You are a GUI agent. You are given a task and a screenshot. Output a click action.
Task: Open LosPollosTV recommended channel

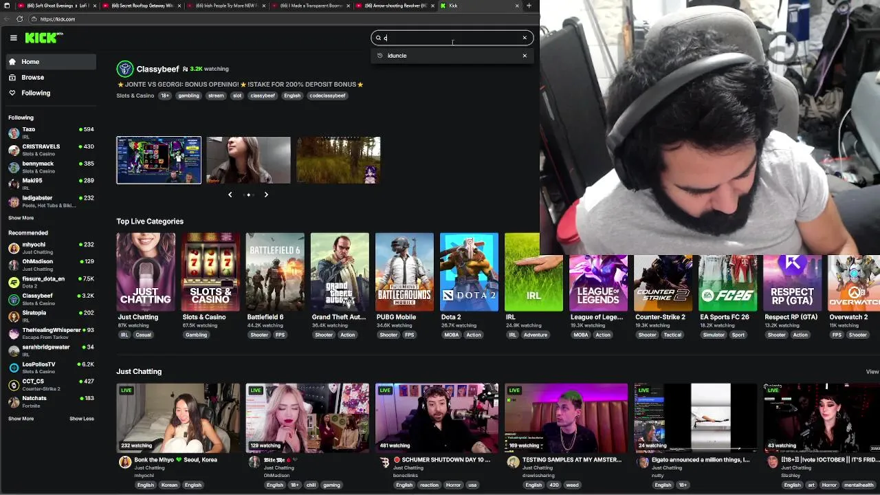coord(52,367)
